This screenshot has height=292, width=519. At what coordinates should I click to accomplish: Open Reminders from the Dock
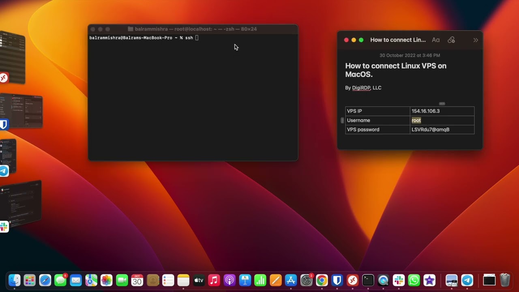[168, 280]
